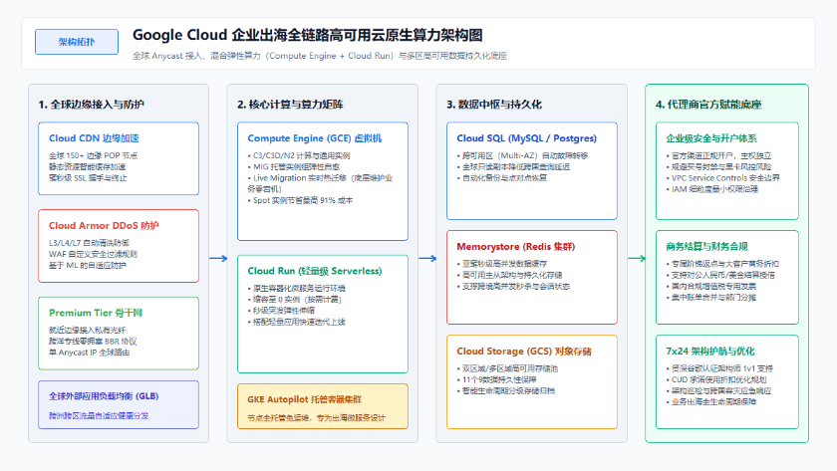Click the 'Cloud CDN 边缘加速' card title
The image size is (837, 471).
pos(94,138)
